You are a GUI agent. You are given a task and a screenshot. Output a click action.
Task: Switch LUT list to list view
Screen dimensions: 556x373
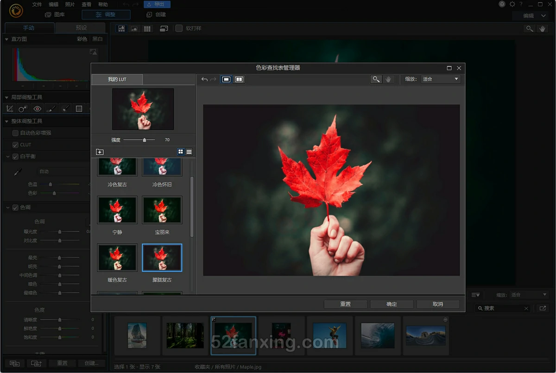click(189, 152)
